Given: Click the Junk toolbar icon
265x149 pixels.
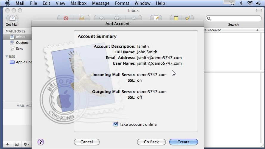Looking at the screenshot, I should pyautogui.click(x=82, y=18).
